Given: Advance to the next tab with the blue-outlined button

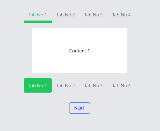Looking at the screenshot, I should [80, 108].
